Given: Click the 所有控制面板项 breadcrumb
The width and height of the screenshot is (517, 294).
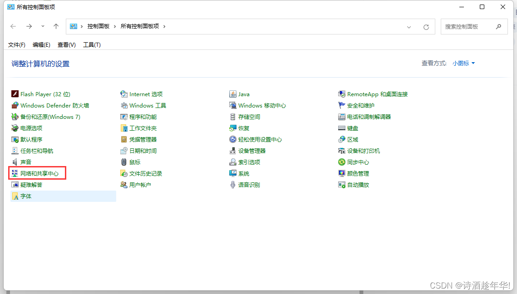Looking at the screenshot, I should [140, 26].
